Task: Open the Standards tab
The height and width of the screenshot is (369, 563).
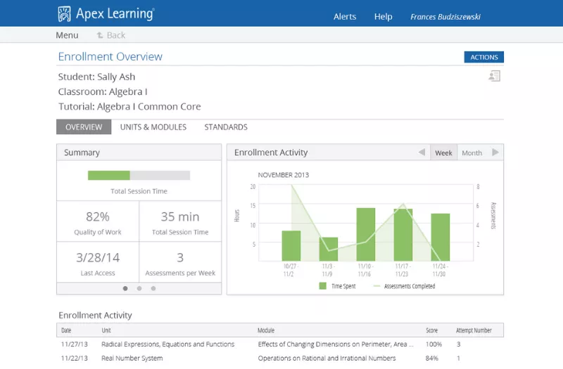Action: click(x=226, y=127)
